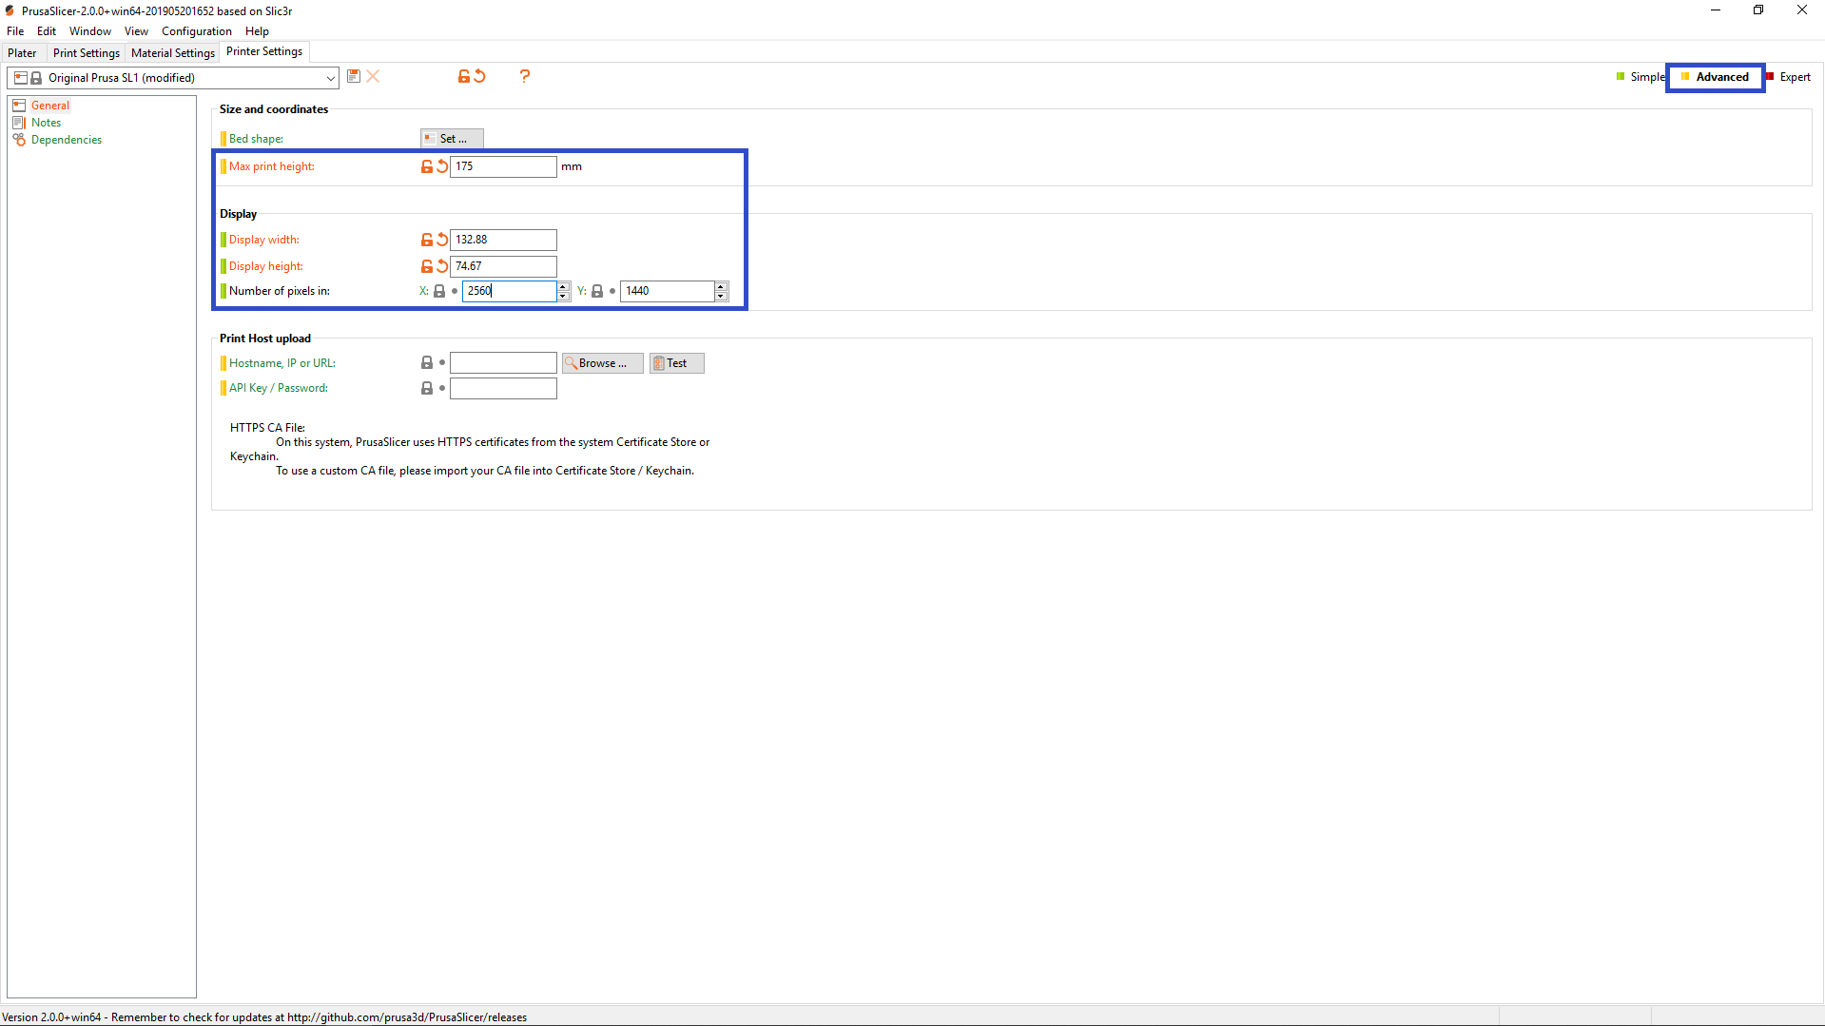Viewport: 1825px width, 1026px height.
Task: Click the unlocked-padlock icon in the preset toolbar
Action: point(464,76)
